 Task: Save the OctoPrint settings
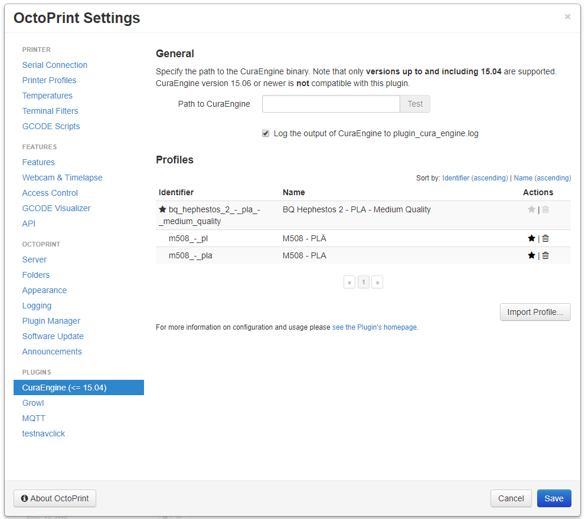554,498
